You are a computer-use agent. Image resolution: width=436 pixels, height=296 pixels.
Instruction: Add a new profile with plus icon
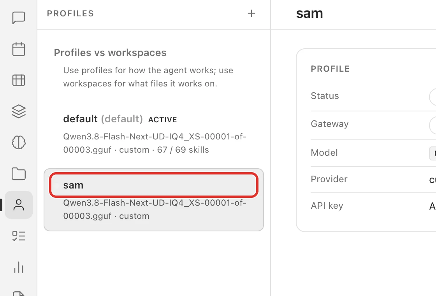click(251, 13)
